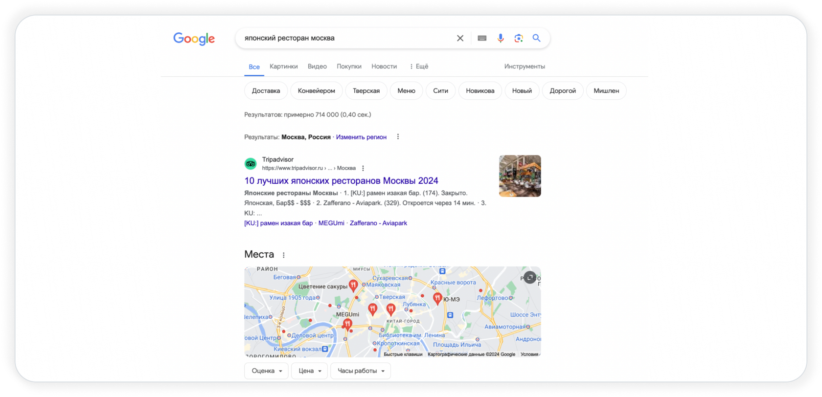Open the on-screen keyboard icon

click(482, 38)
